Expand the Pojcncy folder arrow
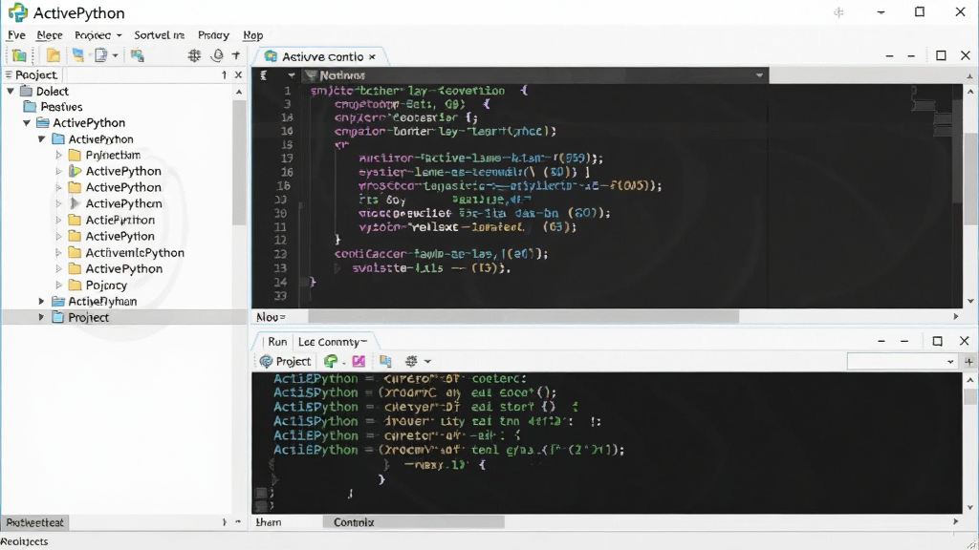 (58, 285)
